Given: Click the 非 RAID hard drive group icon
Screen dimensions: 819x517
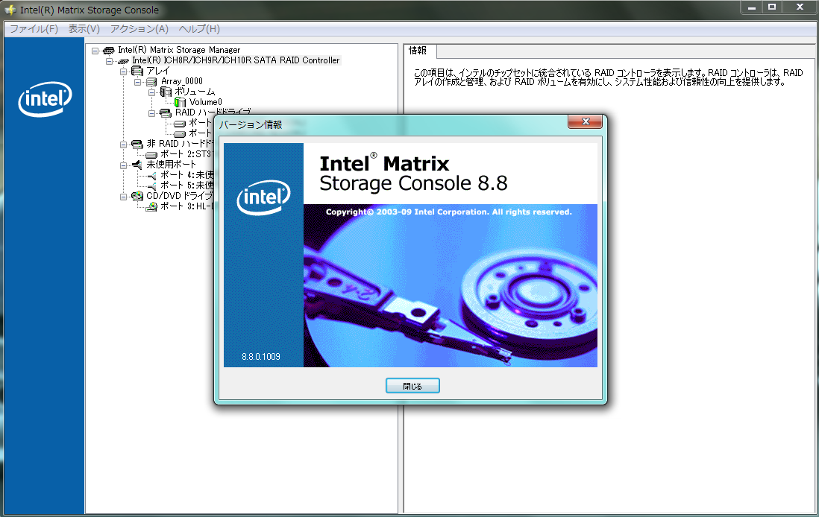Looking at the screenshot, I should coord(137,144).
